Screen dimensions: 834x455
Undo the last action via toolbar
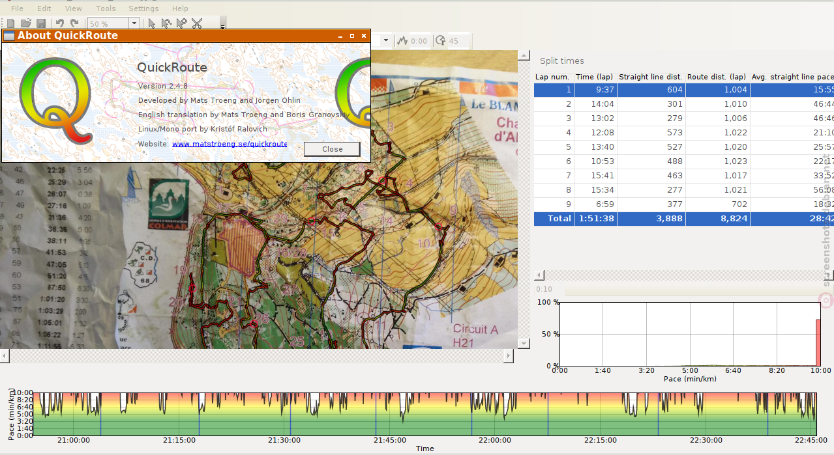coord(60,23)
